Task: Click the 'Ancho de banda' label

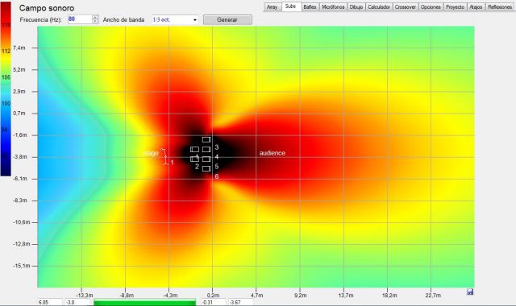Action: point(123,19)
